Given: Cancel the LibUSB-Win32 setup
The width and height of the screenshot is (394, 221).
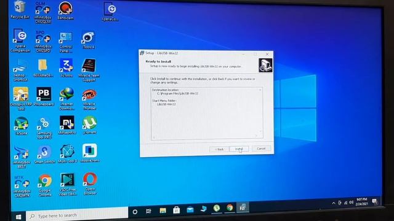Looking at the screenshot, I should pyautogui.click(x=261, y=149).
